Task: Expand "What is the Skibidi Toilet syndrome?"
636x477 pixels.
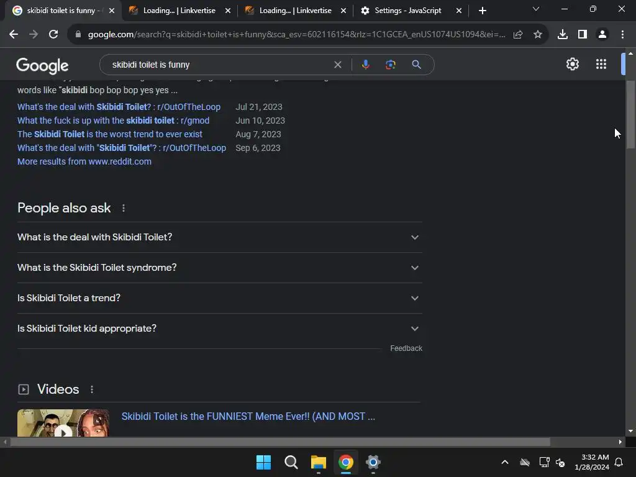Action: [x=219, y=268]
